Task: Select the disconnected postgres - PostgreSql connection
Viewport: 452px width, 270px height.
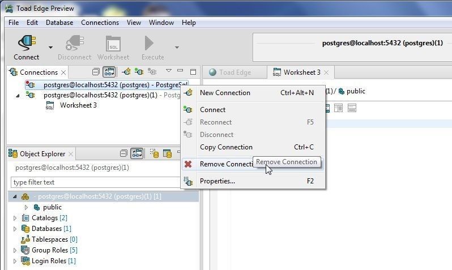Action: (106, 85)
